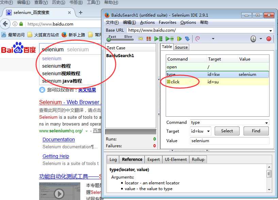Click the 最常访问 bookmark
The height and width of the screenshot is (200, 278).
click(13, 35)
